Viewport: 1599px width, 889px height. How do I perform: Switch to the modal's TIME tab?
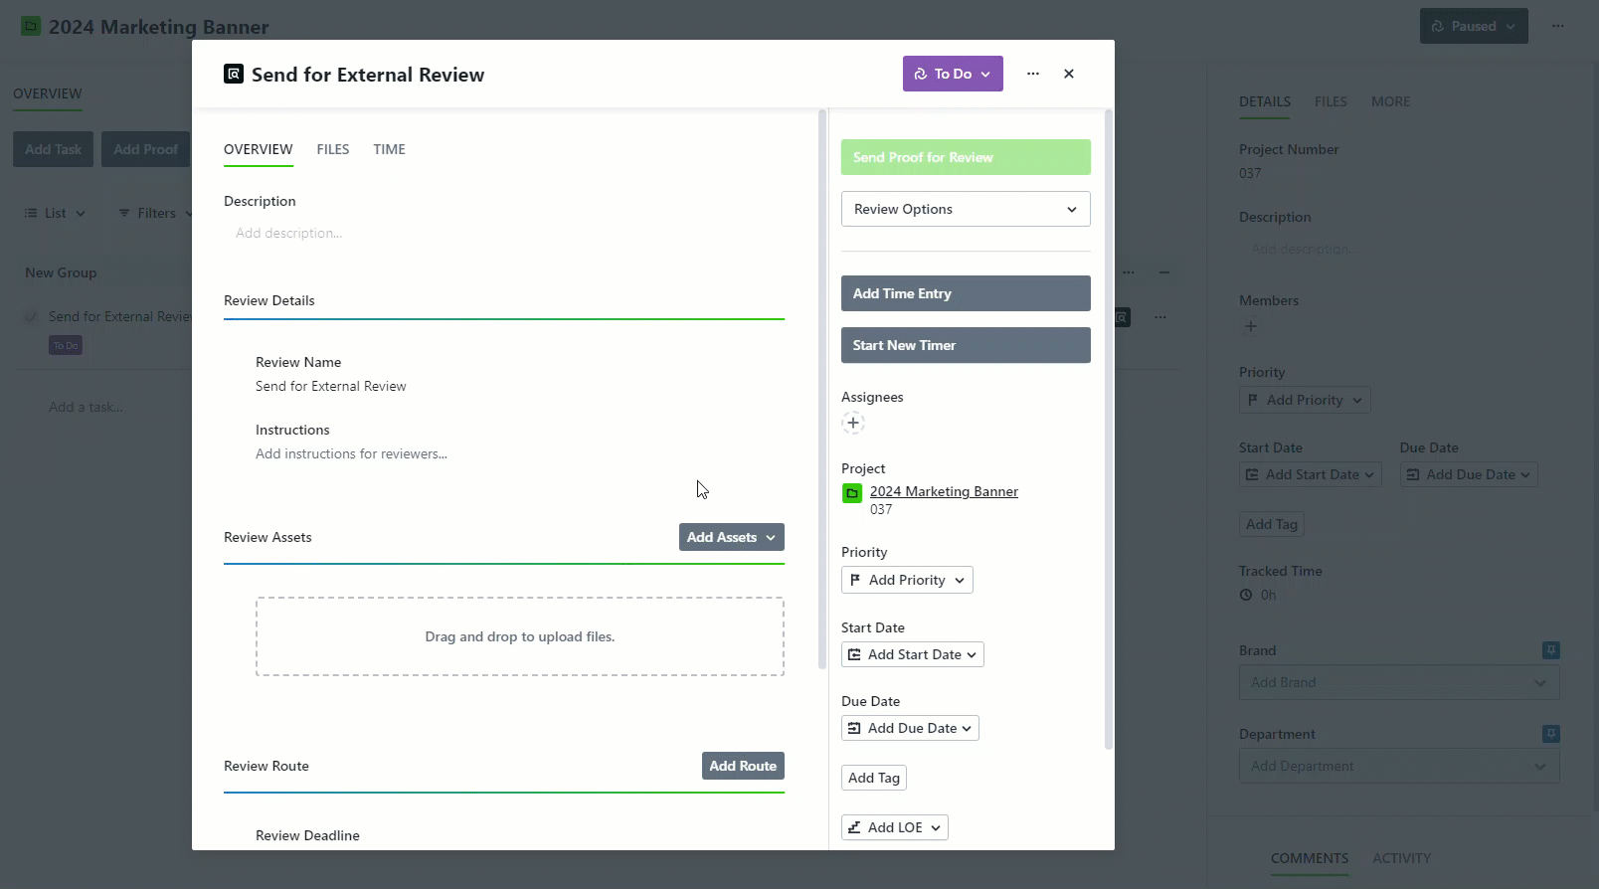click(389, 149)
